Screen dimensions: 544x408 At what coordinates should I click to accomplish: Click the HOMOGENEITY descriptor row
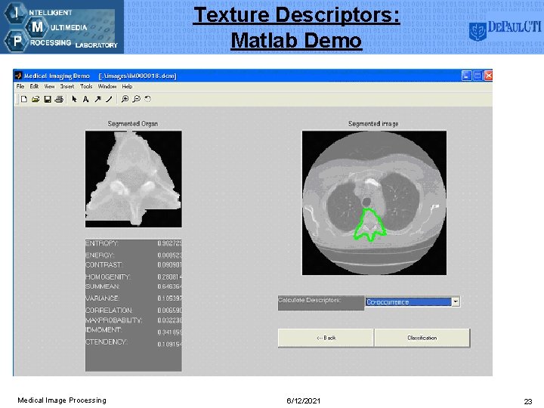[x=134, y=277]
